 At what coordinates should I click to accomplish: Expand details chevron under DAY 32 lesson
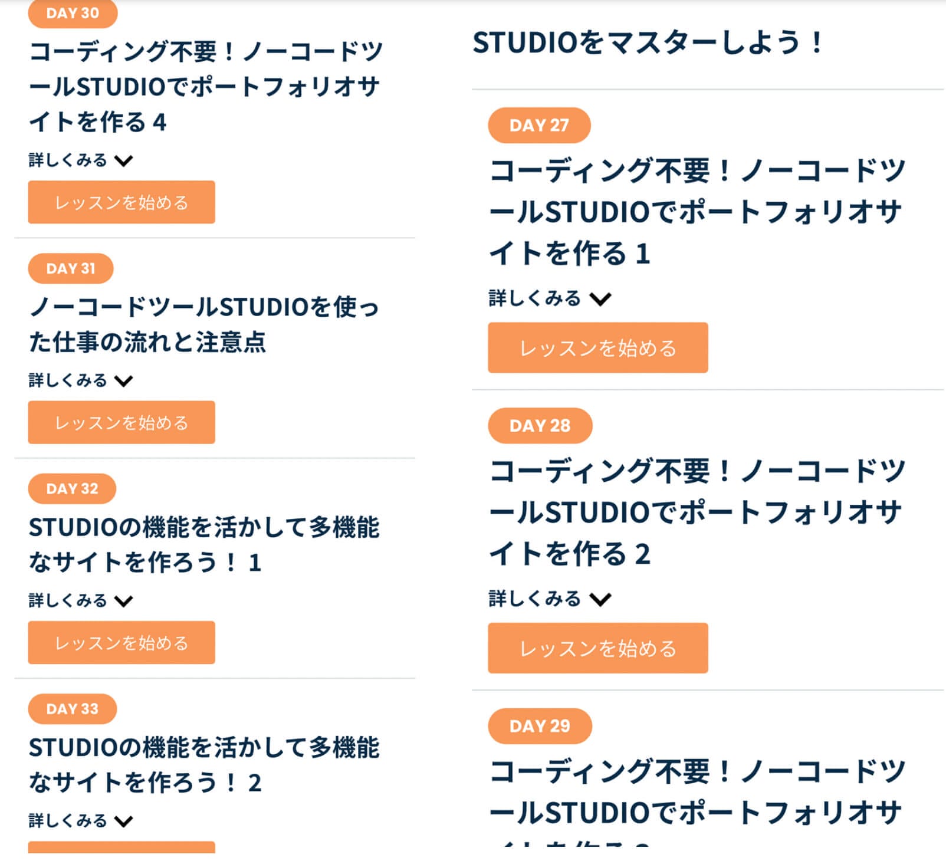point(124,601)
